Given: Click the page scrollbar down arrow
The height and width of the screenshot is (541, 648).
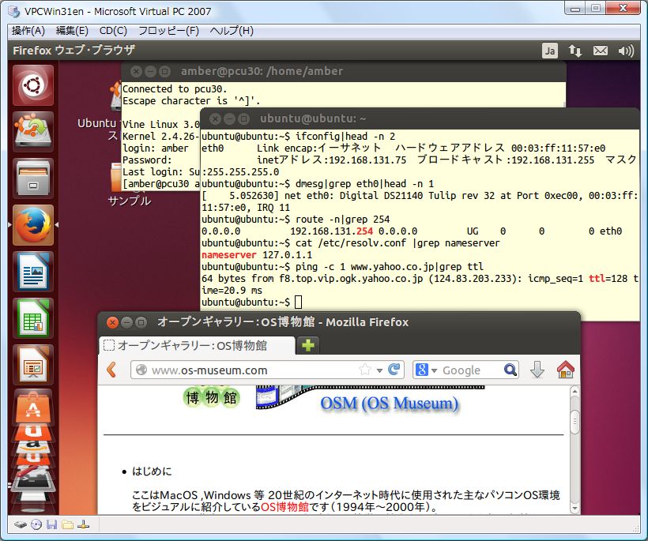Looking at the screenshot, I should [x=575, y=509].
